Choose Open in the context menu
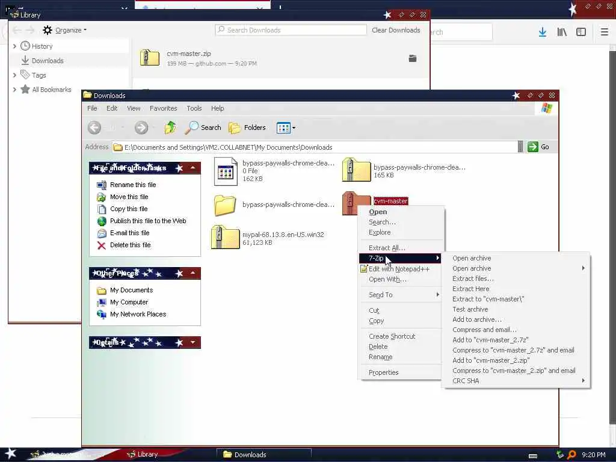This screenshot has width=616, height=462. (378, 212)
